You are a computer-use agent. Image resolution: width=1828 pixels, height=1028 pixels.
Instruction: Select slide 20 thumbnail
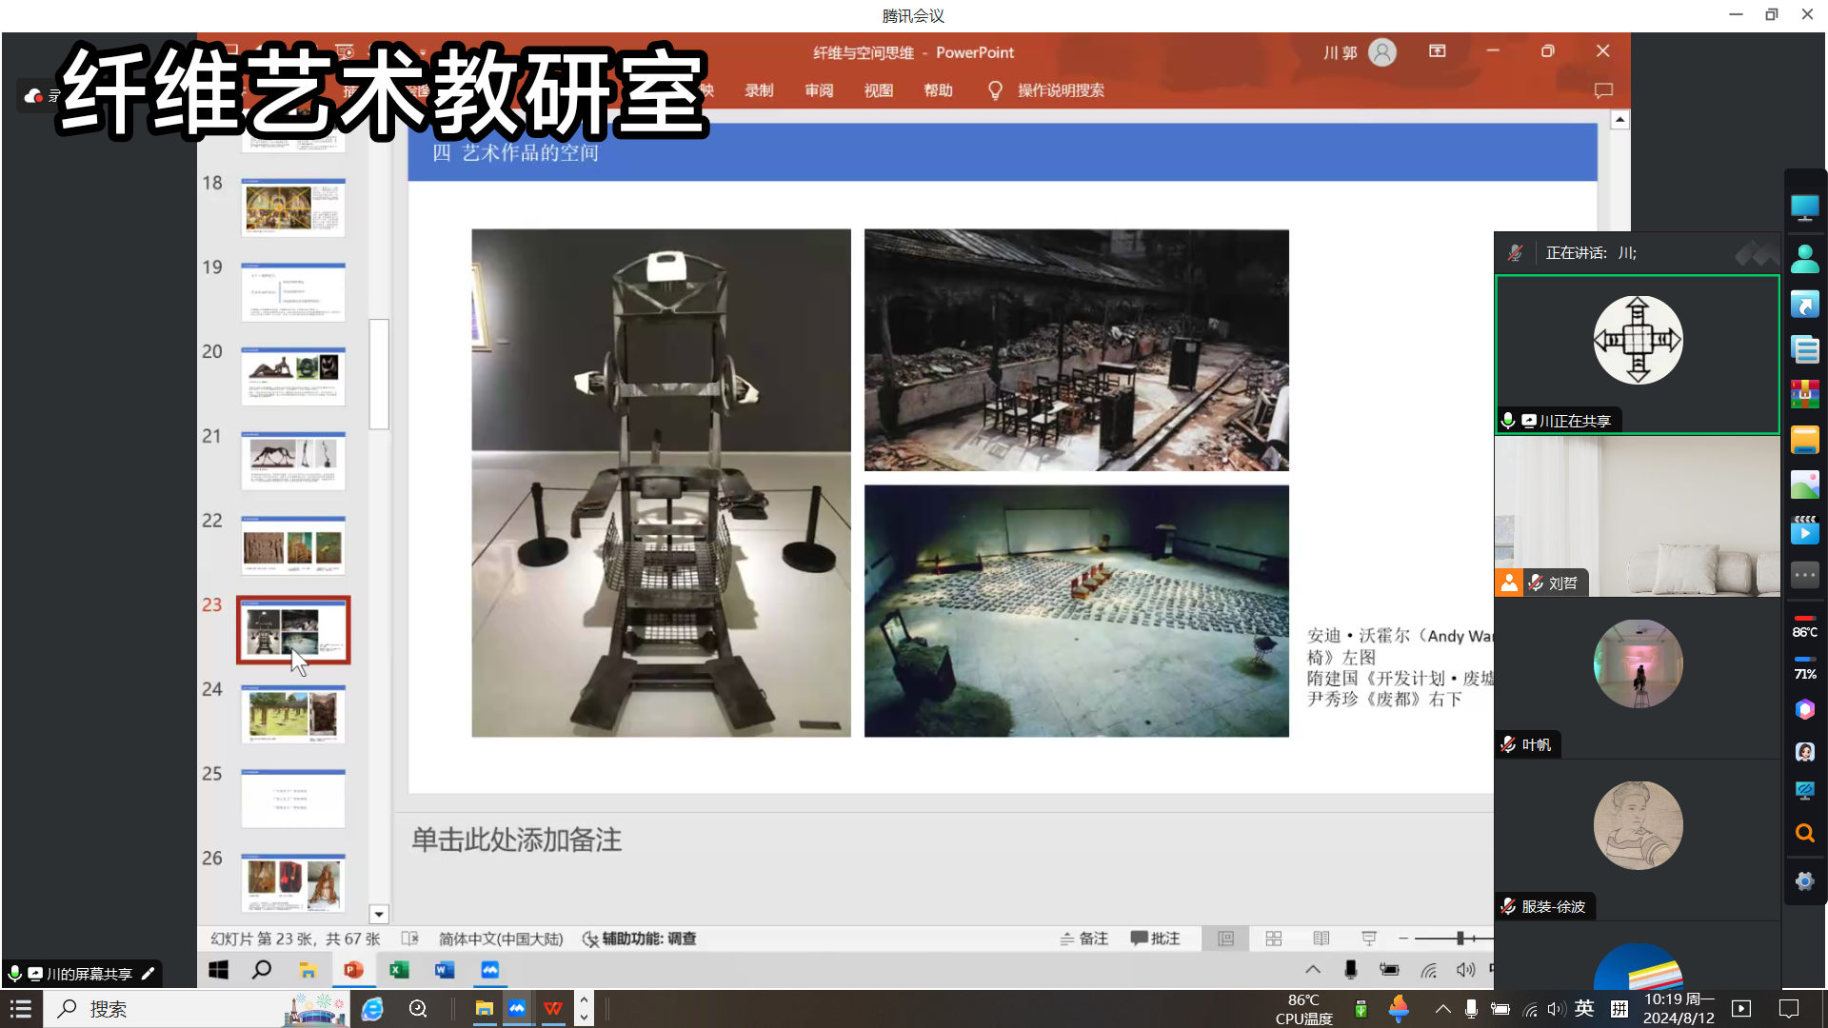(293, 377)
